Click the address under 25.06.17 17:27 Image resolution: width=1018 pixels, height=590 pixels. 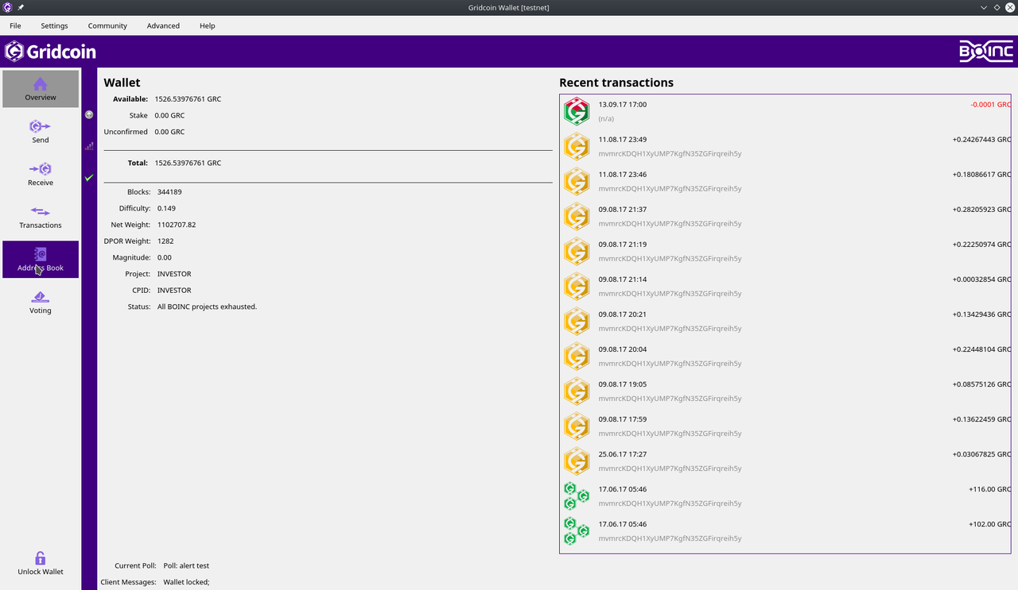click(x=670, y=469)
